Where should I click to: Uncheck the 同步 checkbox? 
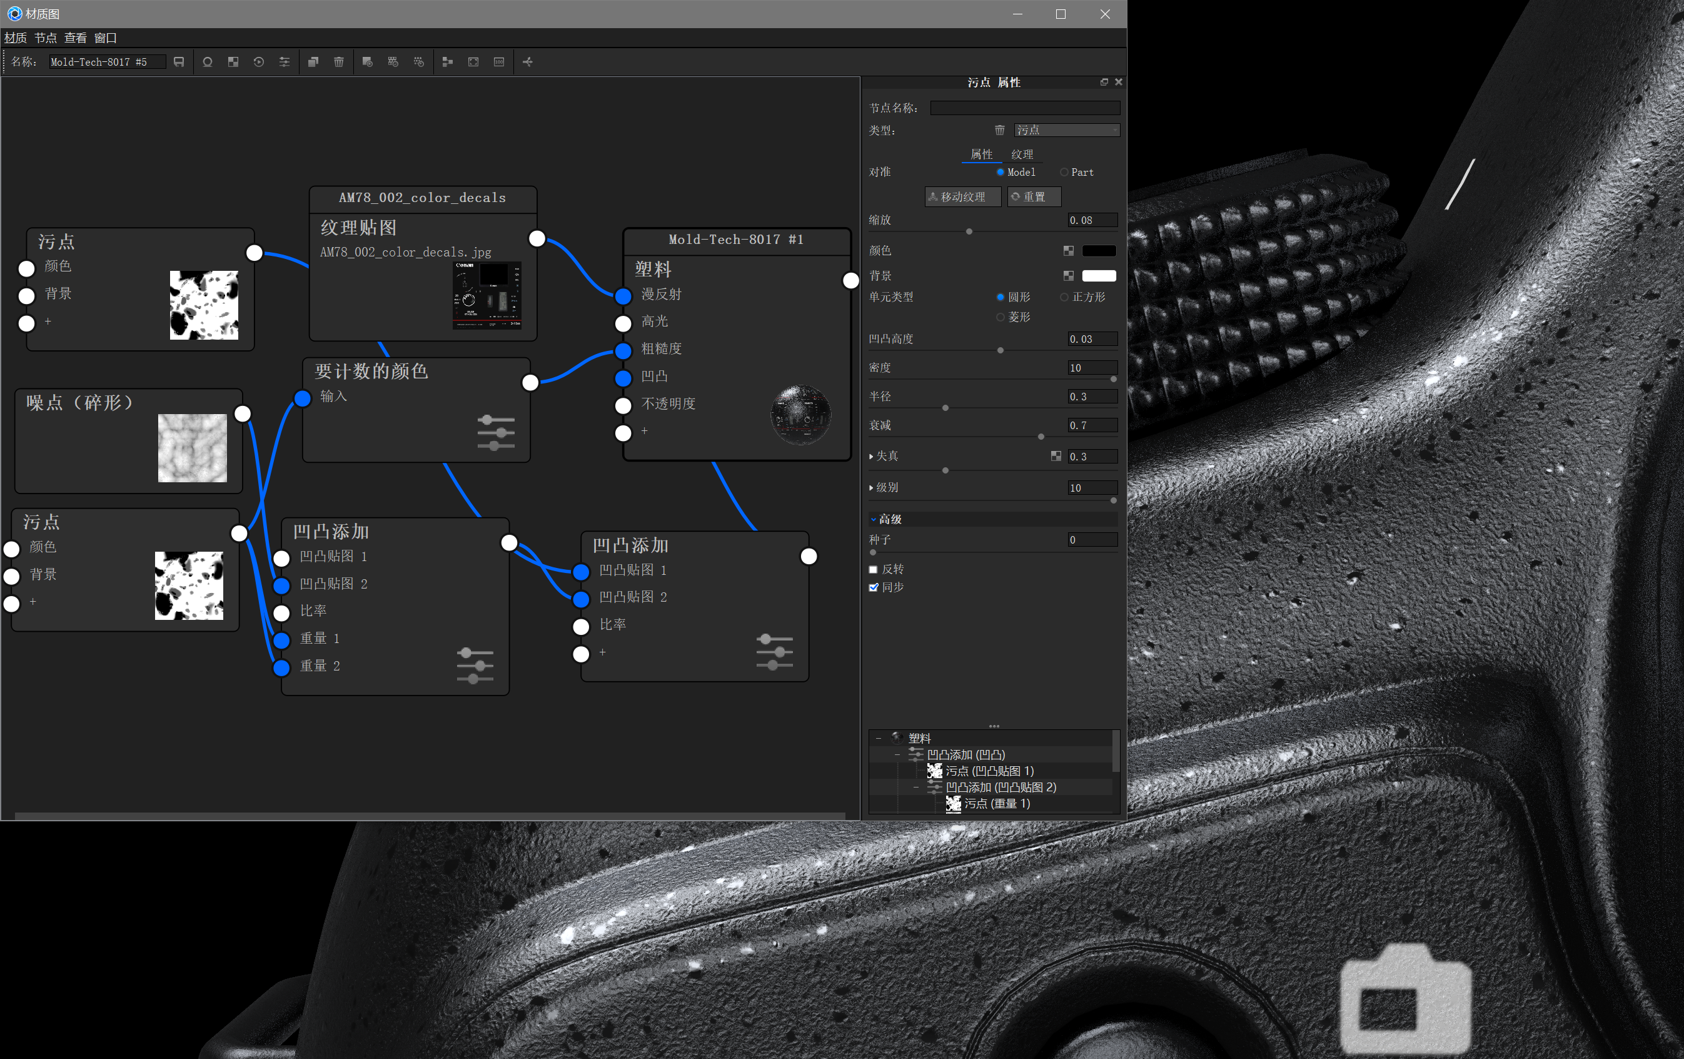click(873, 587)
